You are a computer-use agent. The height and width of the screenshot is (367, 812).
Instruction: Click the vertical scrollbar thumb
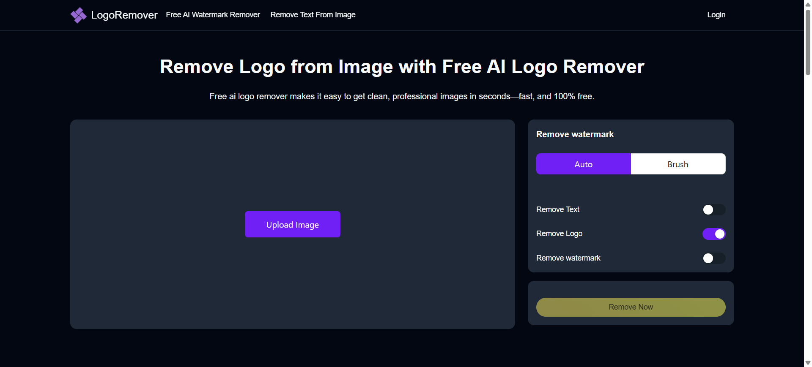click(808, 42)
